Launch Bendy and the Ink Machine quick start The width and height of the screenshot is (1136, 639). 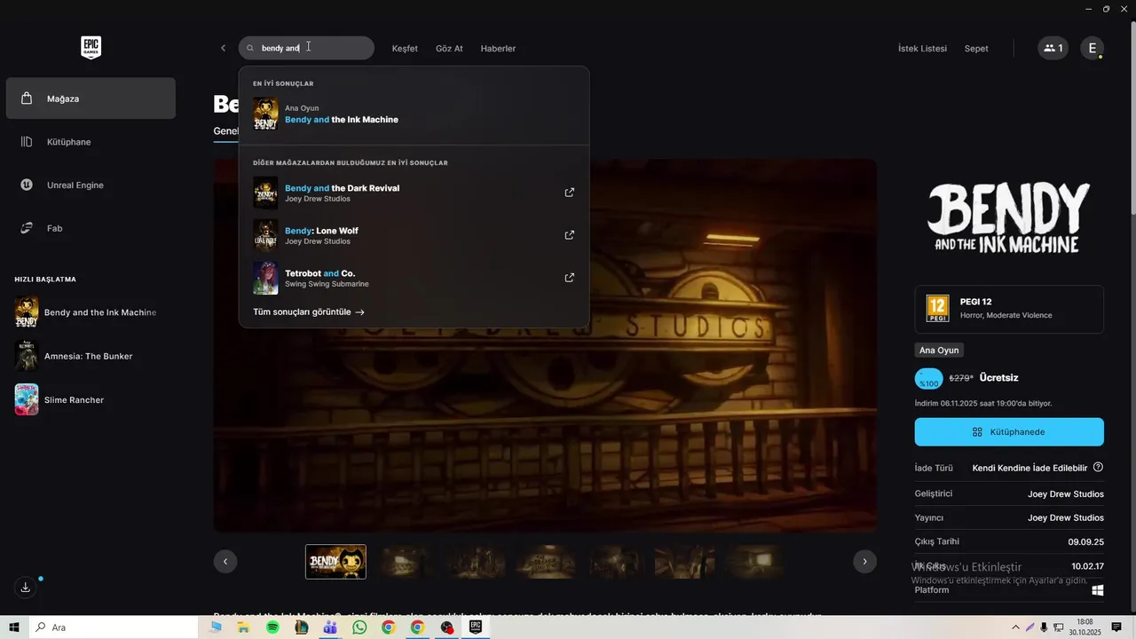pos(87,312)
